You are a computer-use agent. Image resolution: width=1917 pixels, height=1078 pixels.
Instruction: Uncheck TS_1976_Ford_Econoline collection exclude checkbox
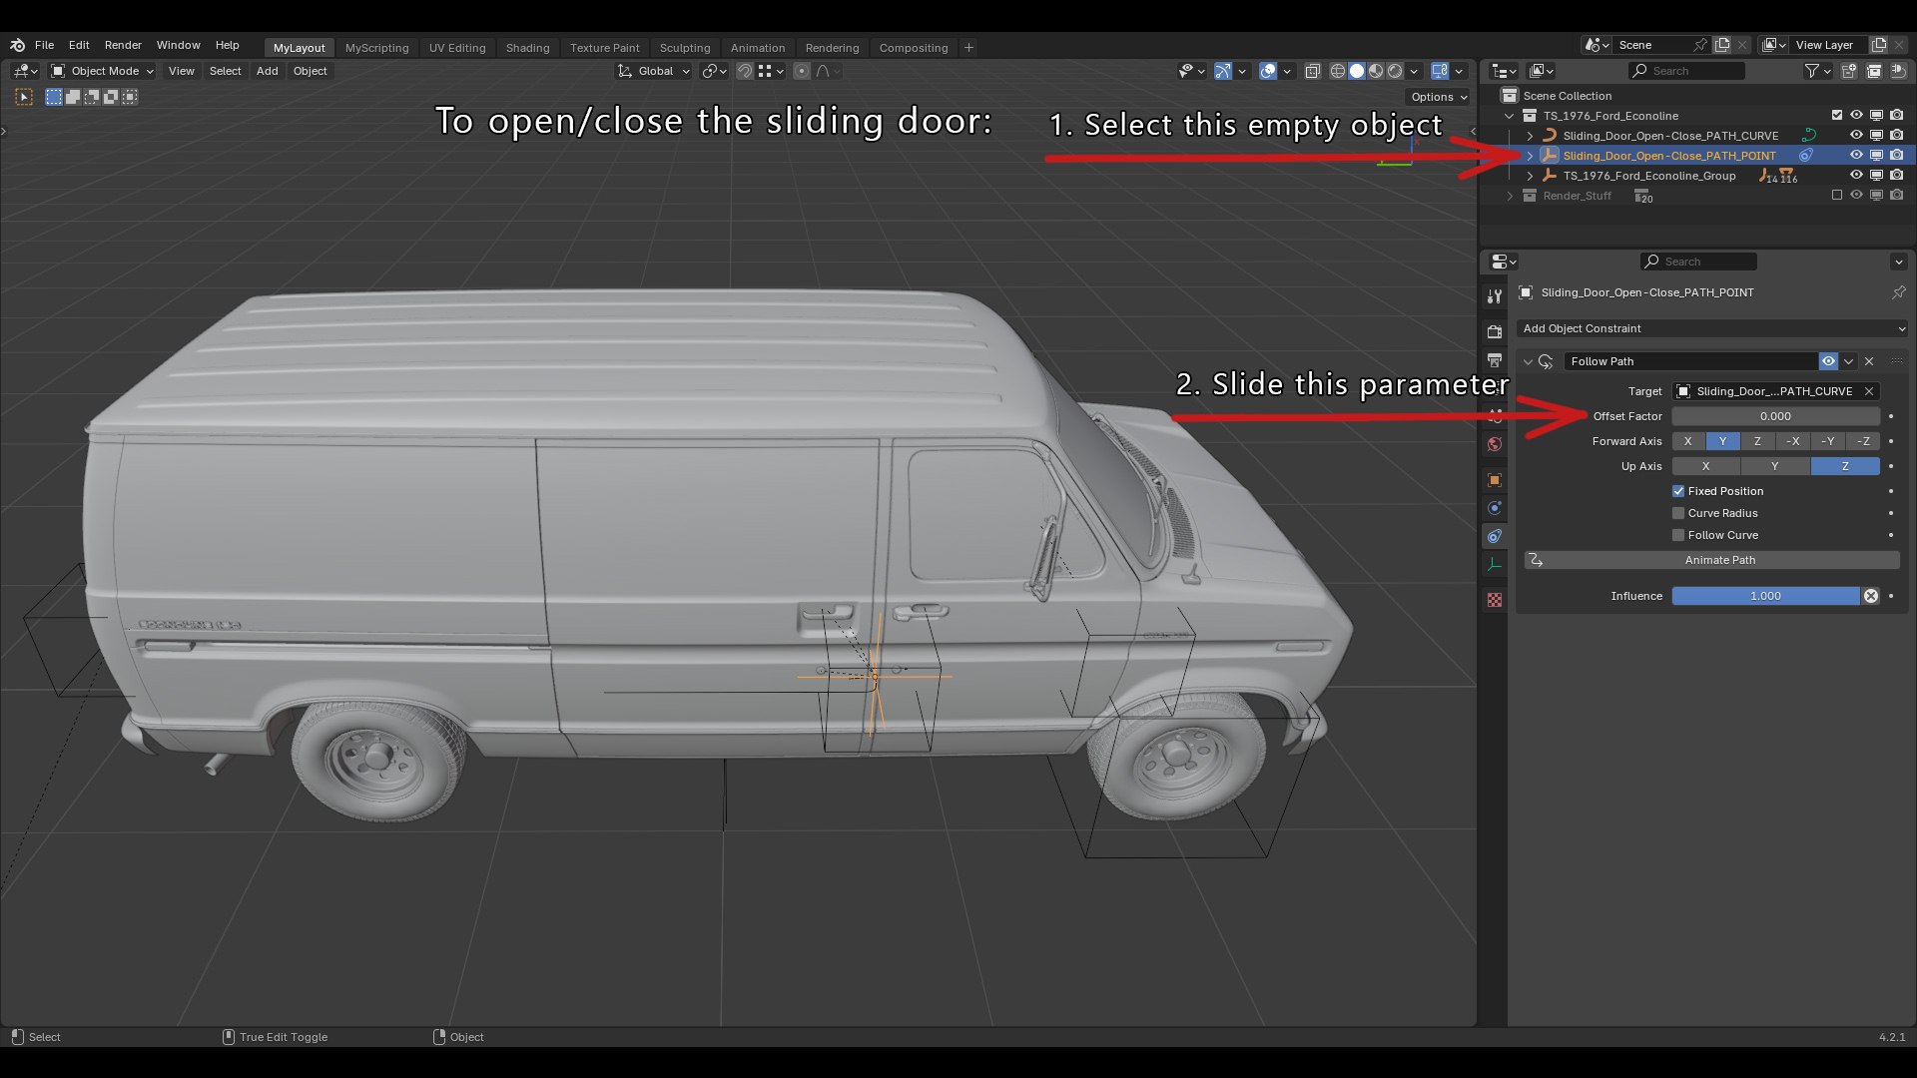coord(1837,116)
